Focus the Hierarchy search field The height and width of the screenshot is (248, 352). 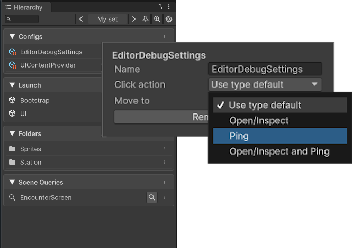[22, 19]
